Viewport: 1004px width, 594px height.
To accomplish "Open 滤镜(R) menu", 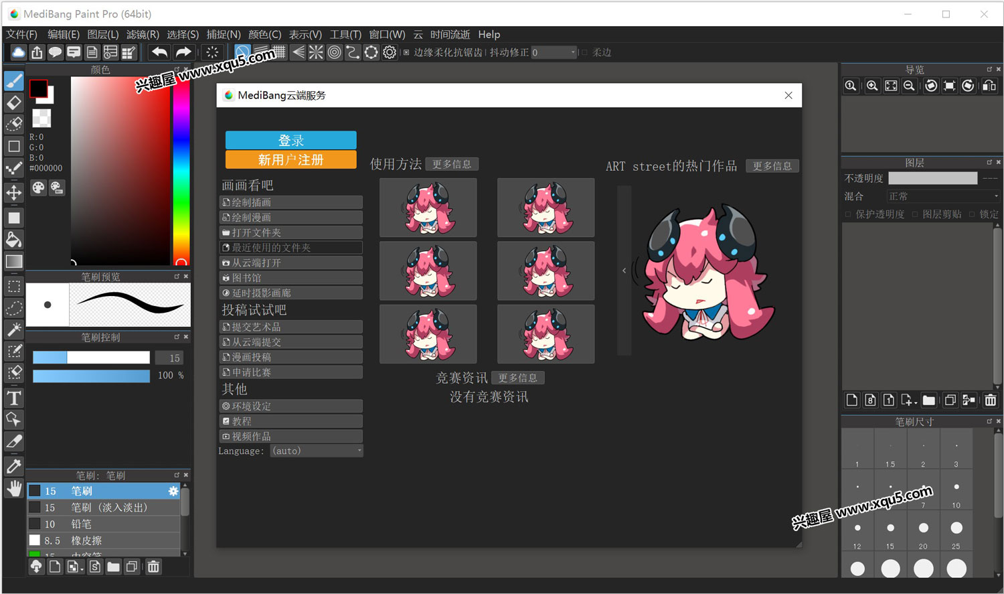I will [x=143, y=34].
